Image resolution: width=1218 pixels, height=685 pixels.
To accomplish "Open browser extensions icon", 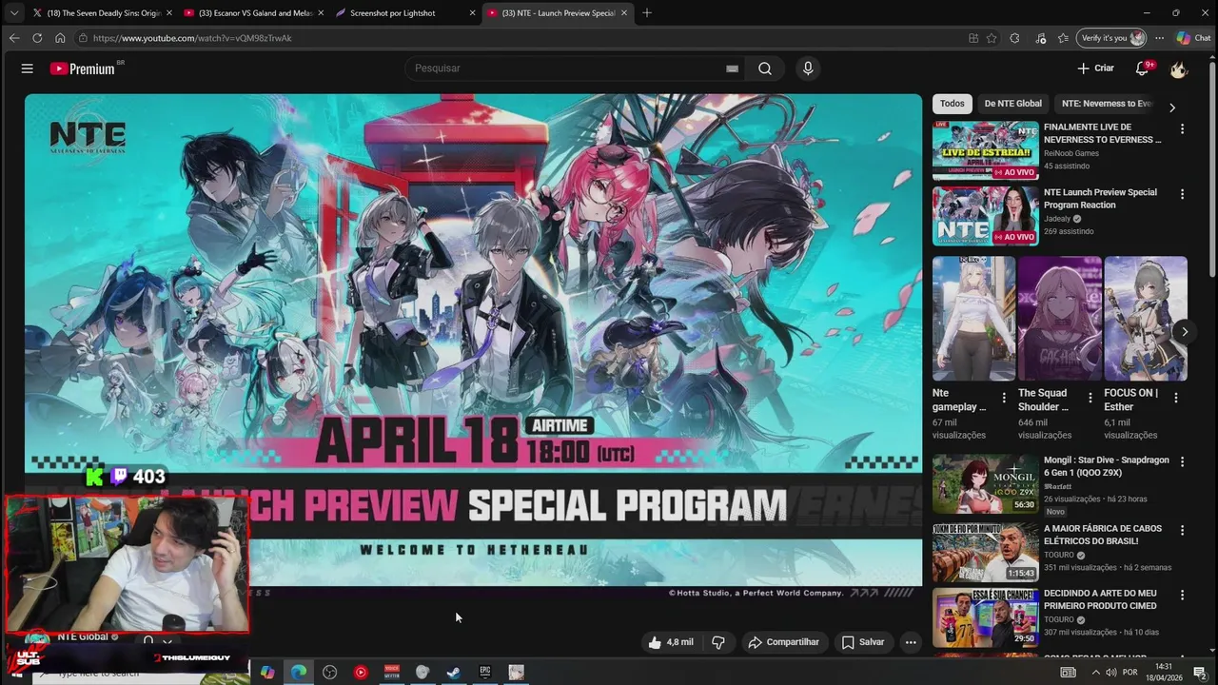I will (x=1014, y=38).
